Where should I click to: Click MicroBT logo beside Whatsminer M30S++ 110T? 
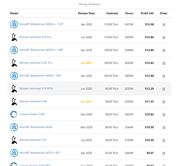click(14, 24)
